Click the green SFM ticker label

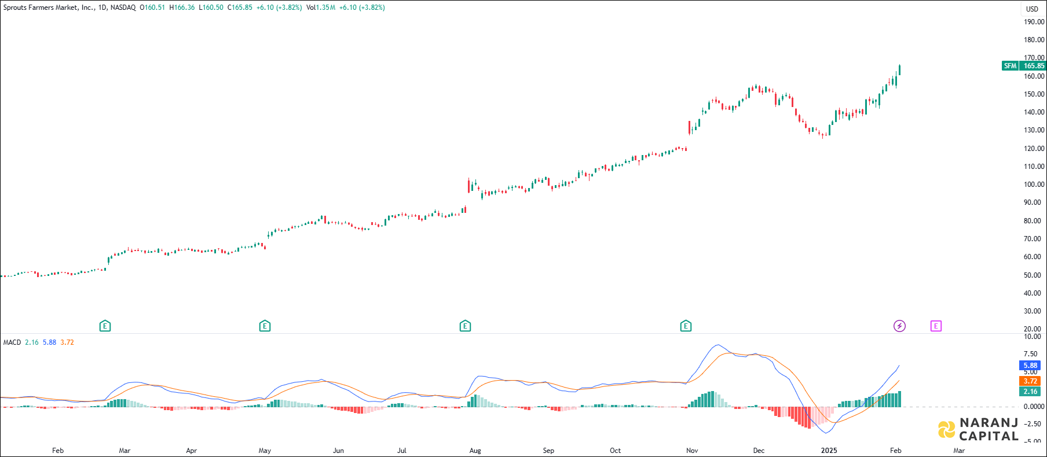click(1010, 66)
